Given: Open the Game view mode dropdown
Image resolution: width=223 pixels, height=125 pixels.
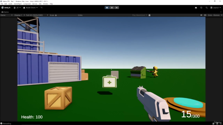Looking at the screenshot, I should (6, 15).
